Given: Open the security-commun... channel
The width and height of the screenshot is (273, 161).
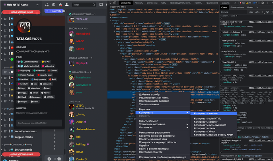Looking at the screenshot, I should tap(23, 131).
